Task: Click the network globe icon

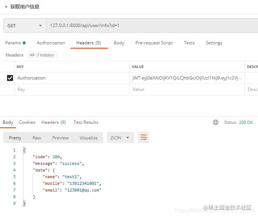Action: (216, 122)
